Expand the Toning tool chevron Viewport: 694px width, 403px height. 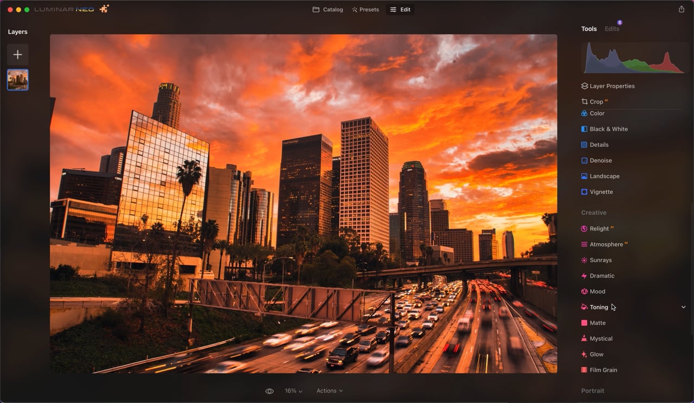[683, 307]
